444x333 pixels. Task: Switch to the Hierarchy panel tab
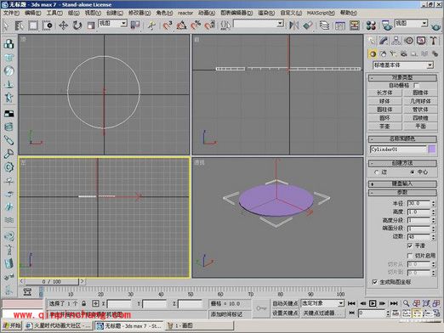coord(396,41)
